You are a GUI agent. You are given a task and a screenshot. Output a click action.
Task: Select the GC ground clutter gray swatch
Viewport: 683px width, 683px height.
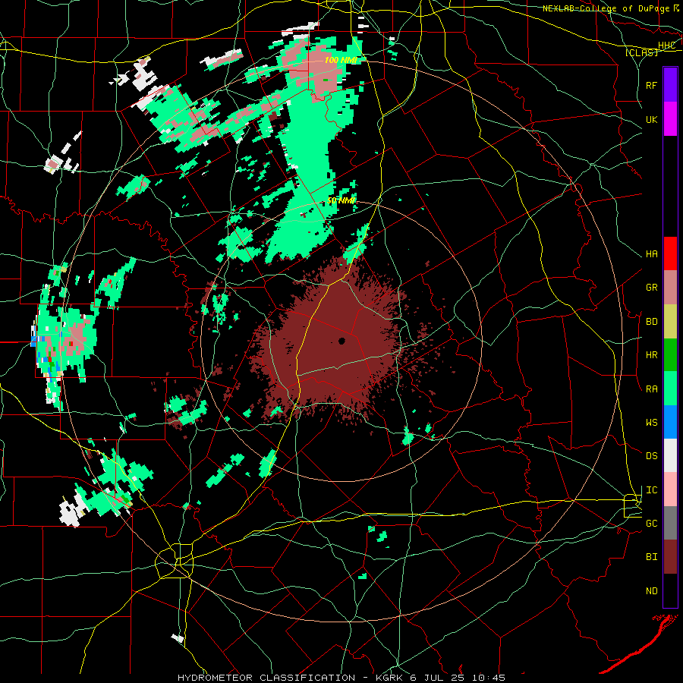coord(670,523)
